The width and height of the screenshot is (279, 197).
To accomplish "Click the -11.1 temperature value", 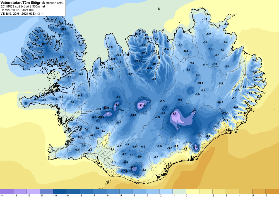I will (x=133, y=168).
